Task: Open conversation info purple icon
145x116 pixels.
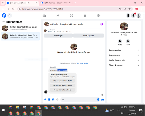Action: click(x=101, y=24)
